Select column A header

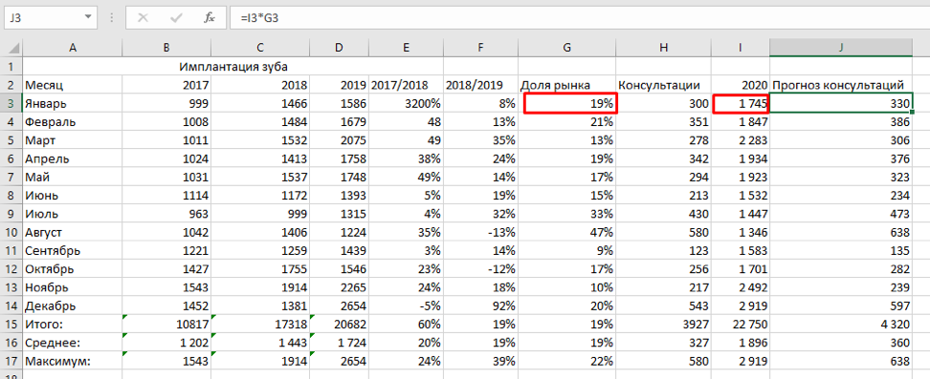[x=73, y=48]
